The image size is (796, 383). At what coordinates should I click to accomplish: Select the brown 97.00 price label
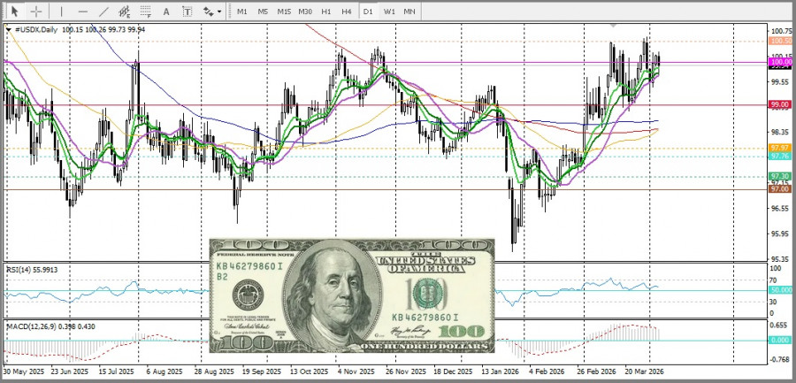[x=780, y=188]
